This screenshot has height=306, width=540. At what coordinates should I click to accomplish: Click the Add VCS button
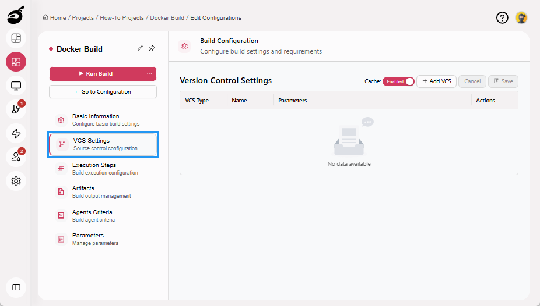436,81
